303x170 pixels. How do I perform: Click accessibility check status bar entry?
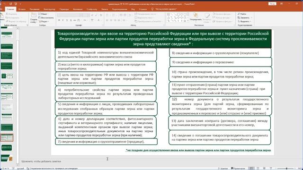pyautogui.click(x=52, y=168)
